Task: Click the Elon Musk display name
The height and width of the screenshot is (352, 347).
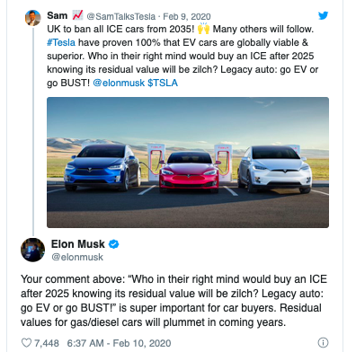Action: [78, 244]
